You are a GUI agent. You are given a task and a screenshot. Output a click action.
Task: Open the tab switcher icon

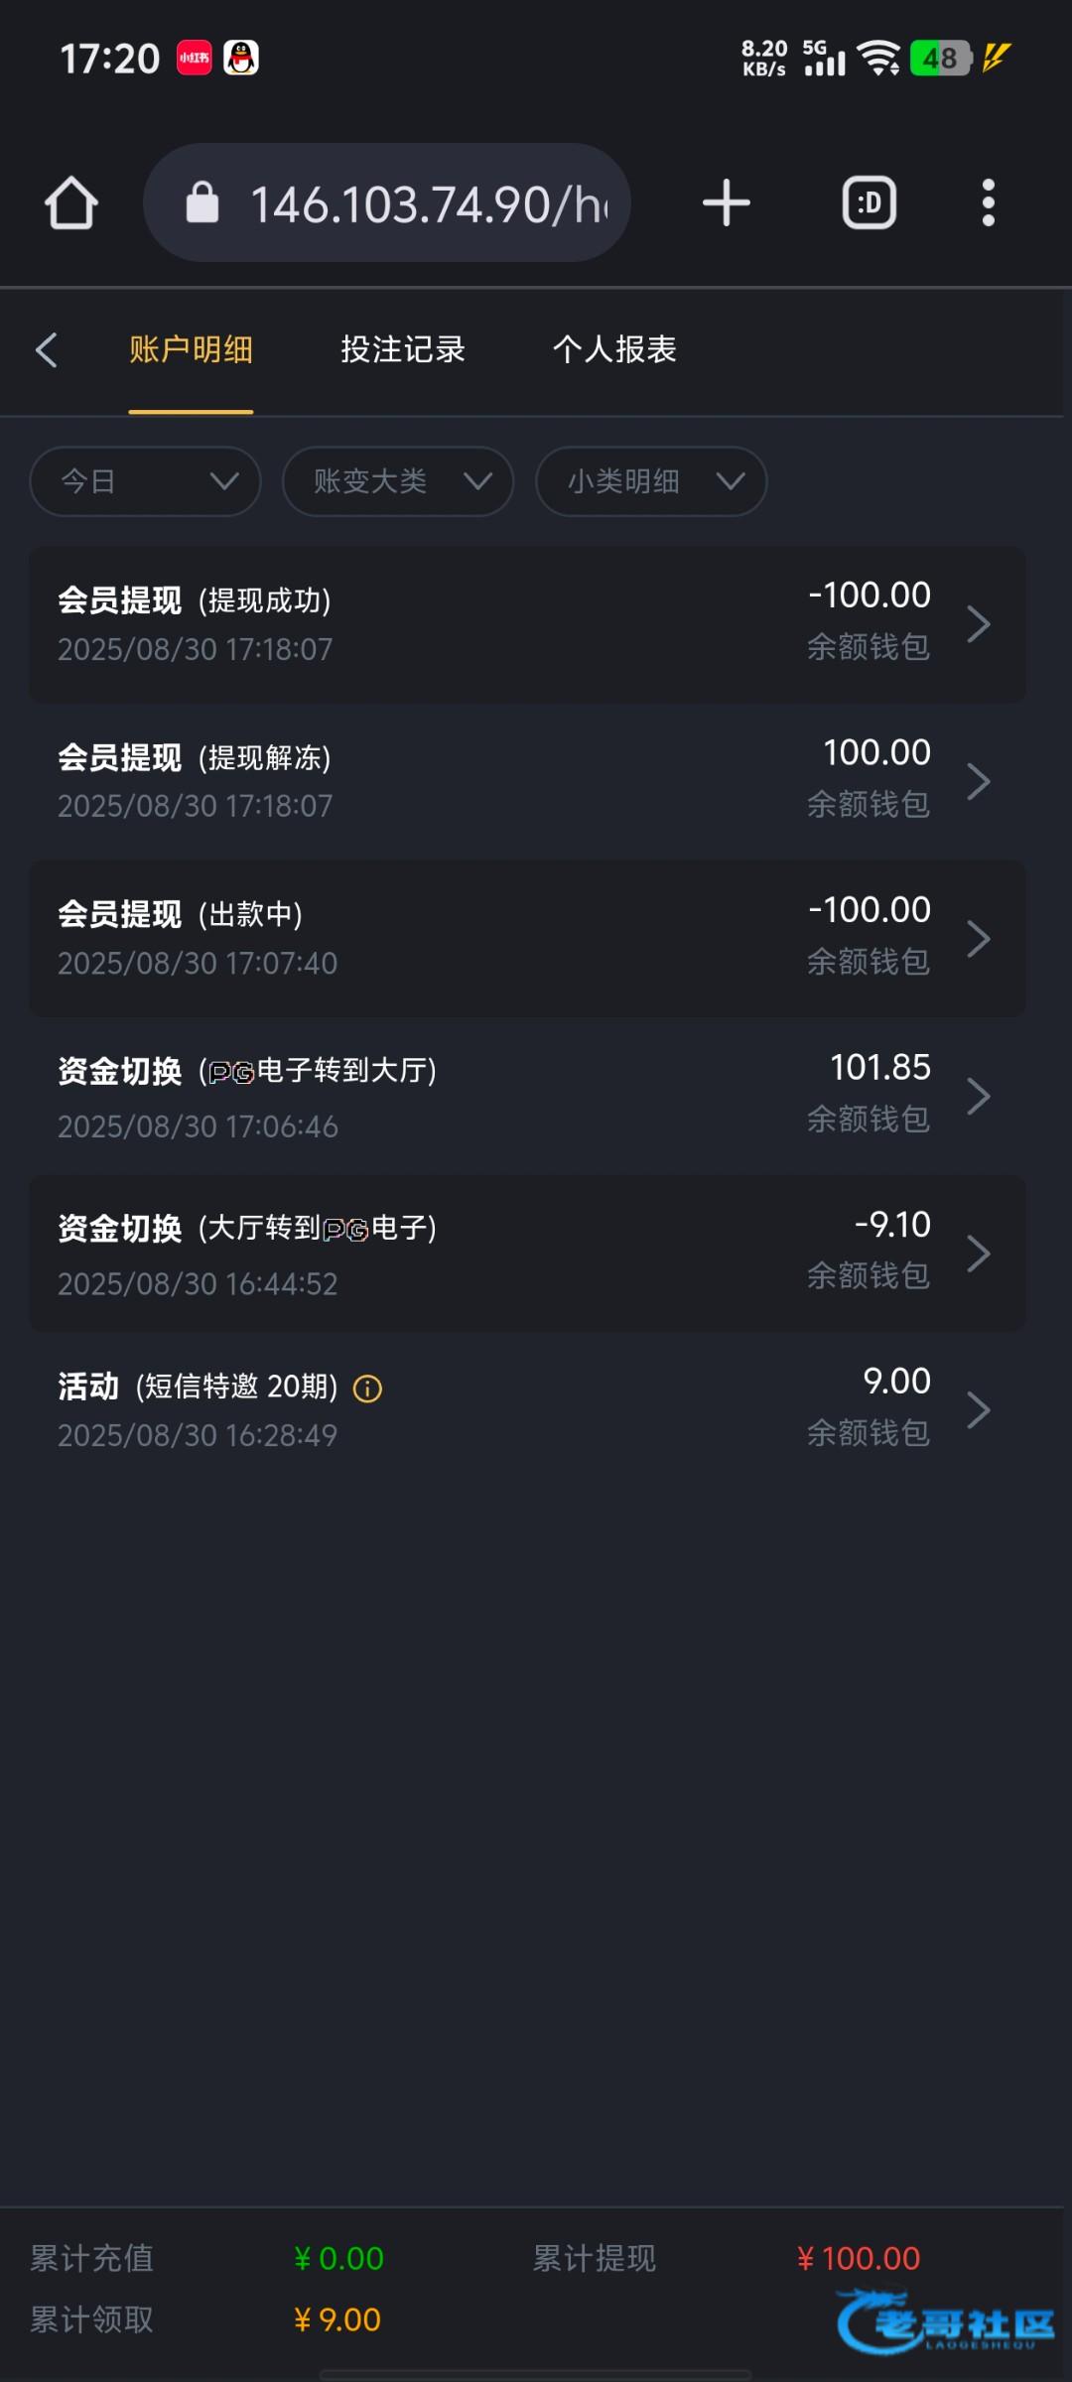click(870, 203)
